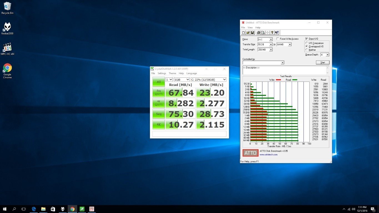Uncheck the Direct I/O checkbox

click(x=307, y=39)
